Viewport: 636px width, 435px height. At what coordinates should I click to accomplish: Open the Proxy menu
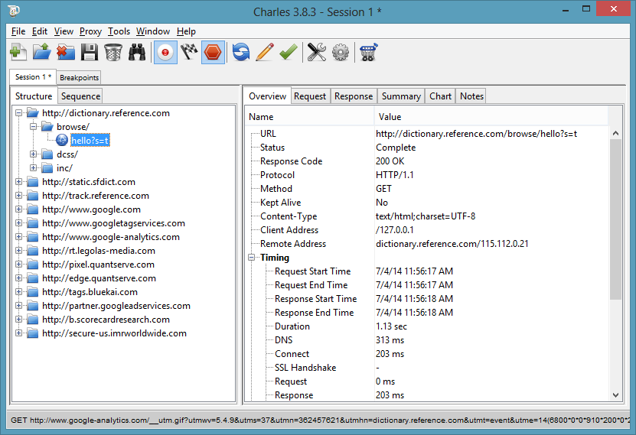pos(90,31)
